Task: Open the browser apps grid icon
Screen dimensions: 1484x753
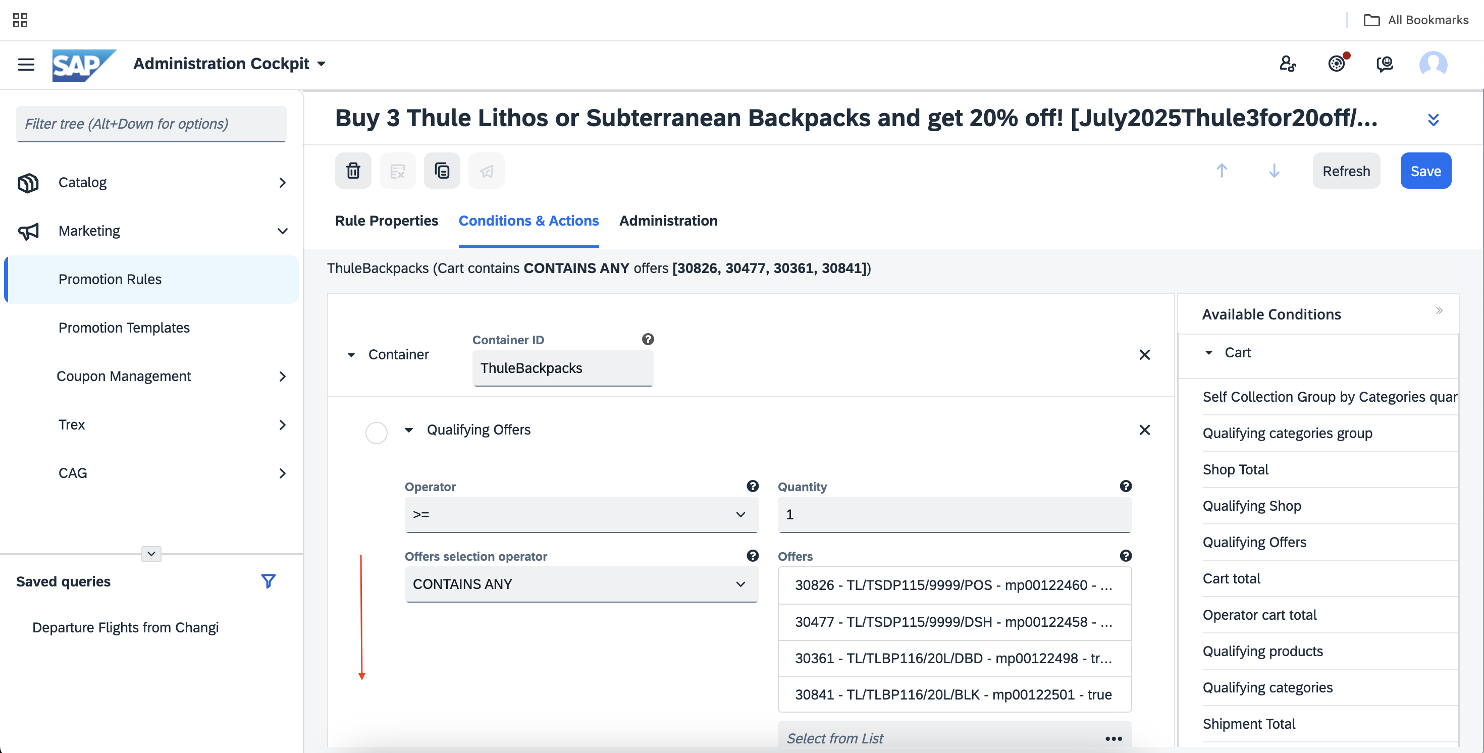Action: [x=20, y=20]
